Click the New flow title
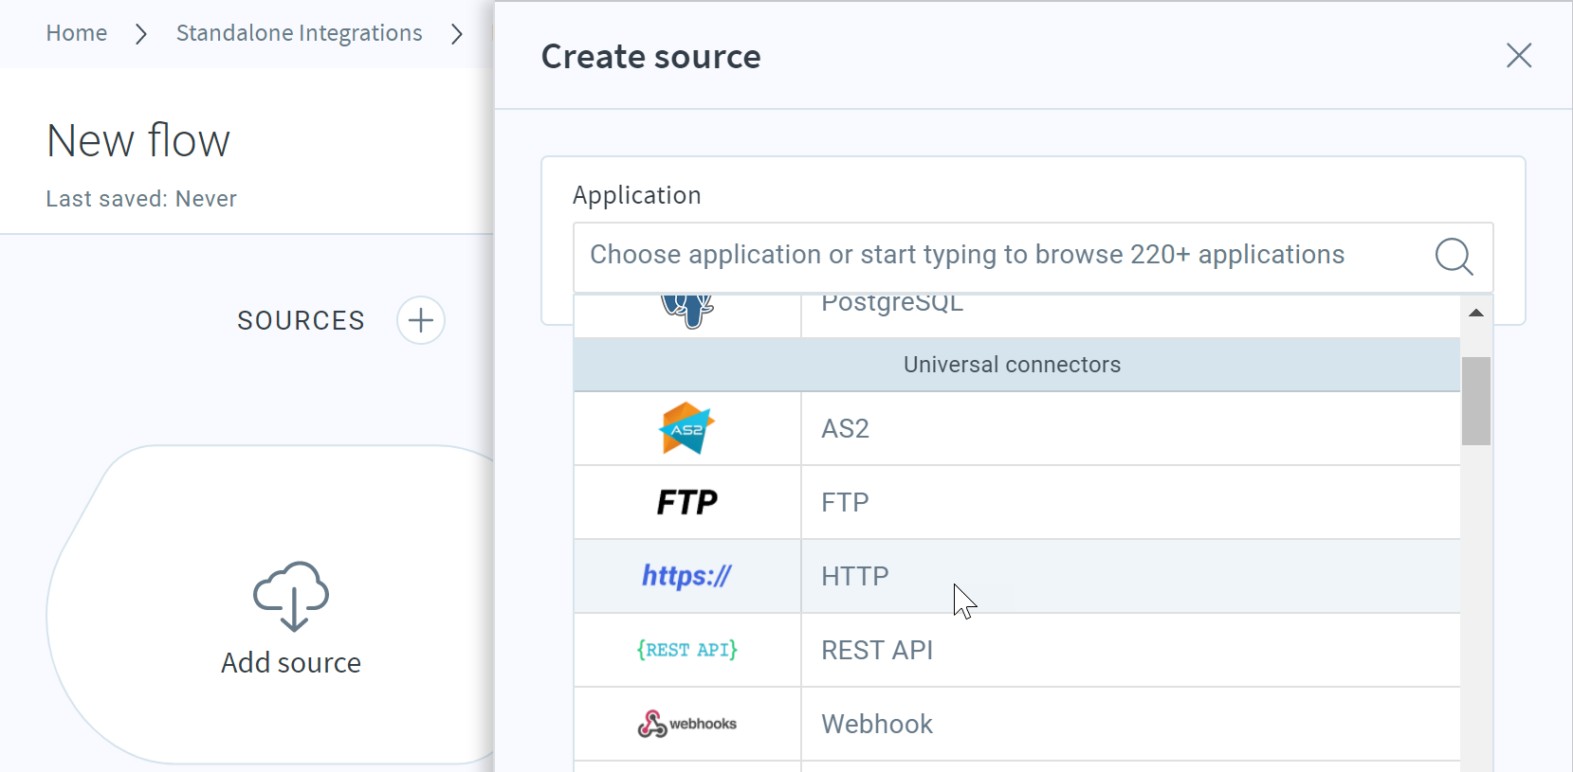 click(138, 140)
